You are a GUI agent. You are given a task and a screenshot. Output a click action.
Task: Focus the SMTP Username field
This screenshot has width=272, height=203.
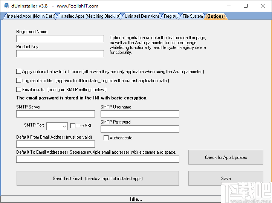140,114
